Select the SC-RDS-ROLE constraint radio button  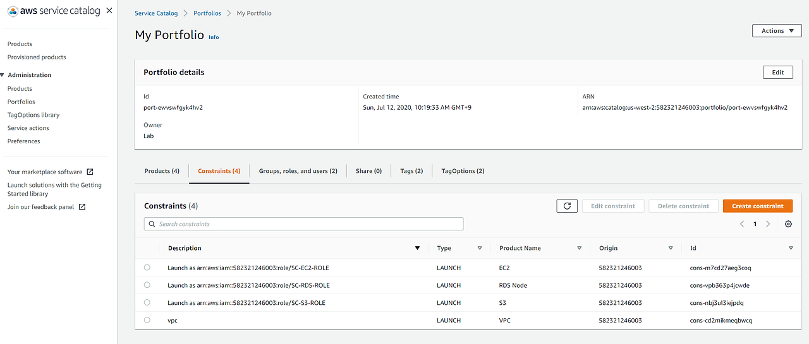[147, 285]
